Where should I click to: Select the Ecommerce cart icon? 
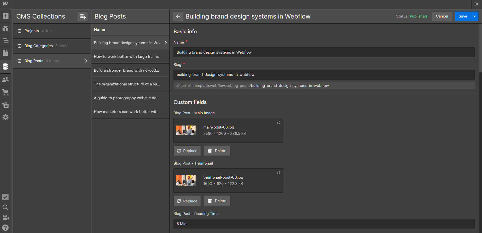(x=6, y=92)
